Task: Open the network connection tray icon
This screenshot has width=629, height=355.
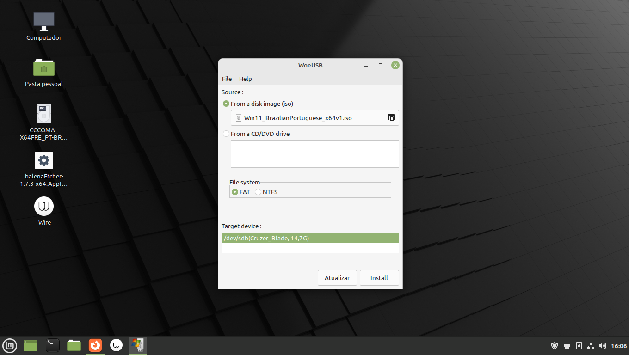Action: click(591, 346)
